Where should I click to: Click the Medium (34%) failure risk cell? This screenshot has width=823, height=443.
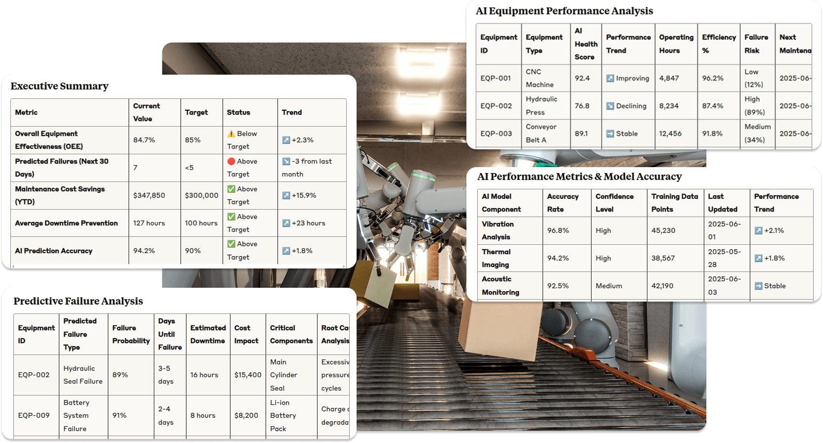[758, 133]
